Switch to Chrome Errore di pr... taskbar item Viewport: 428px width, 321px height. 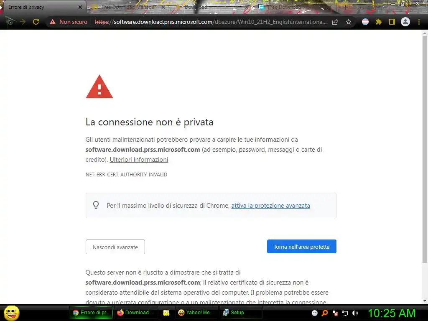pos(91,313)
